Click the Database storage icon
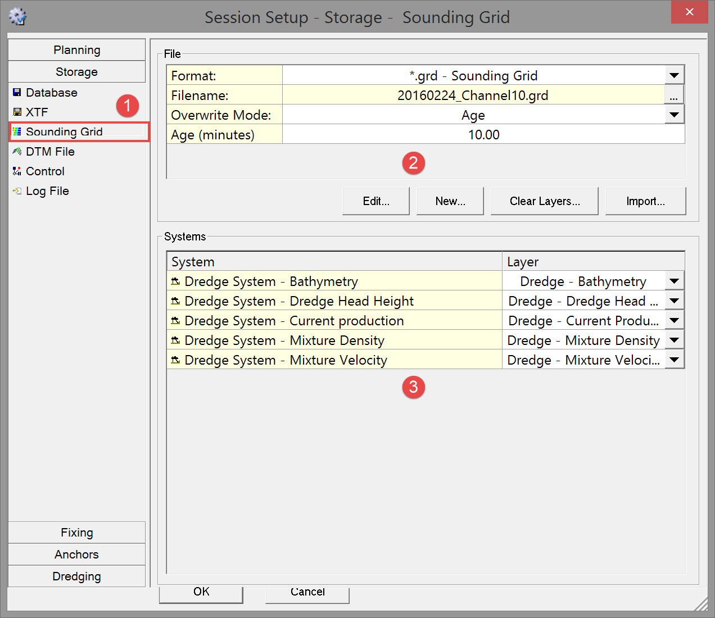715x618 pixels. tap(17, 93)
